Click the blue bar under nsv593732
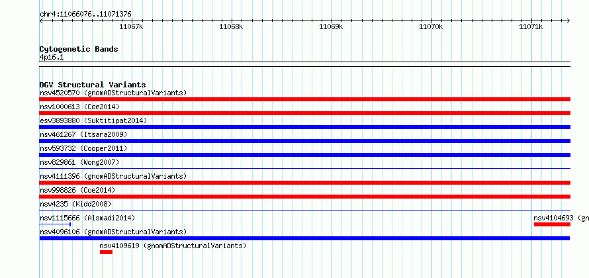The height and width of the screenshot is (278, 589). [304, 155]
